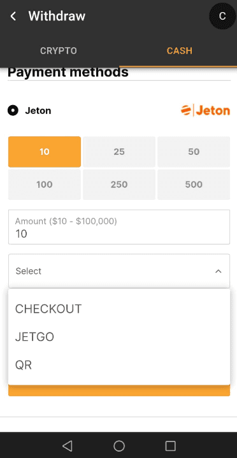Switch to the CRYPTO tab

pos(59,51)
